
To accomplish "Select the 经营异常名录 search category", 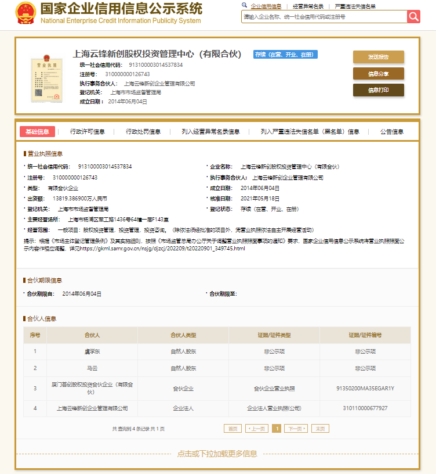I will 308,6.
